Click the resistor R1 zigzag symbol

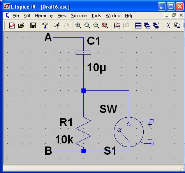(x=83, y=132)
